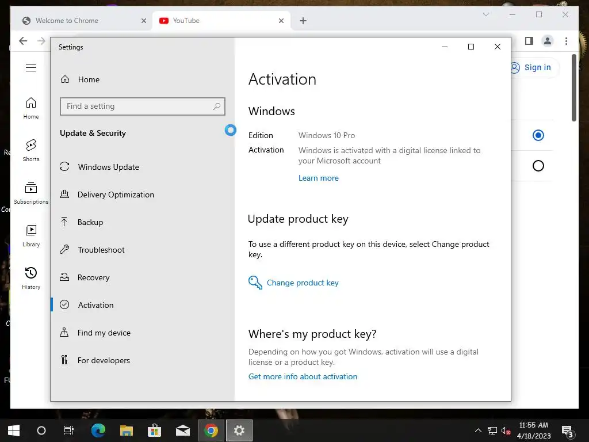The image size is (589, 442).
Task: Click the key icon beside Change product key
Action: click(x=255, y=282)
